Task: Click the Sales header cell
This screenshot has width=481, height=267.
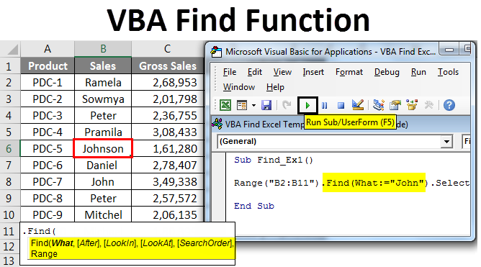Action: pos(103,66)
